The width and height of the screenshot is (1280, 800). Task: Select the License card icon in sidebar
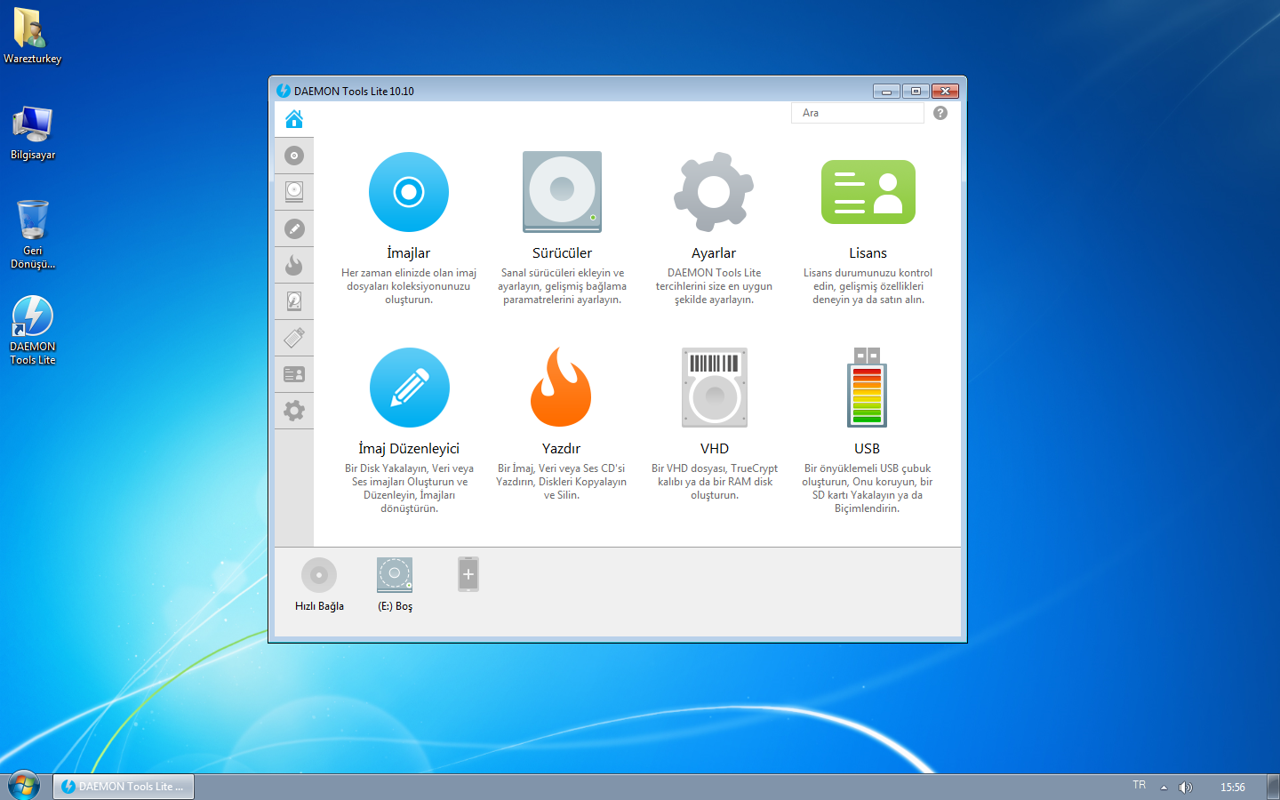tap(294, 374)
